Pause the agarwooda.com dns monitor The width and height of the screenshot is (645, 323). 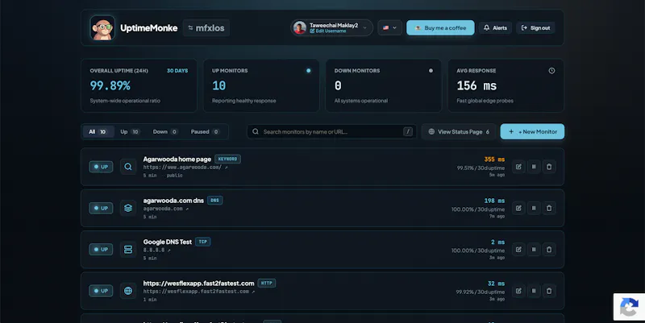point(534,208)
